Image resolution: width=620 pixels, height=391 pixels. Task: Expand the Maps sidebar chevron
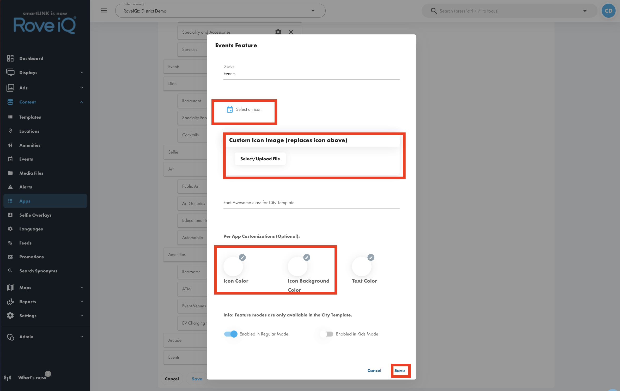[x=82, y=288]
